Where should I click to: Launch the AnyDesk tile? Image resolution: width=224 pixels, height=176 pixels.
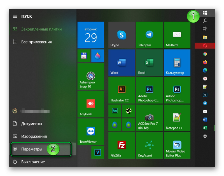(x=91, y=104)
